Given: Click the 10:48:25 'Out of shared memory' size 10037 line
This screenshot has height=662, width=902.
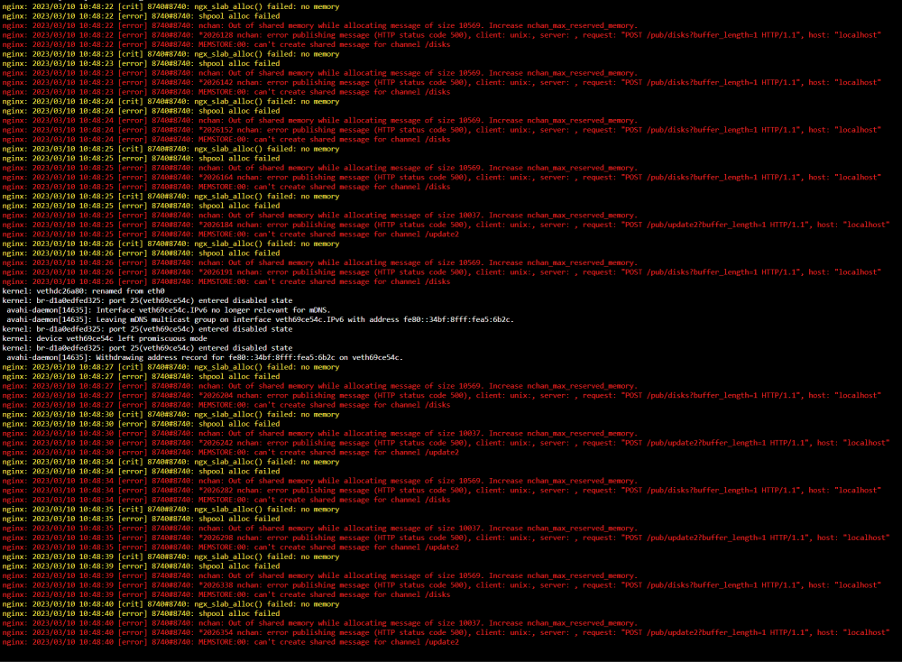Looking at the screenshot, I should pyautogui.click(x=320, y=216).
